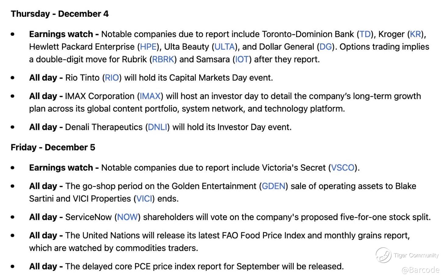
Task: Open the NOW ticker link
Action: point(128,217)
